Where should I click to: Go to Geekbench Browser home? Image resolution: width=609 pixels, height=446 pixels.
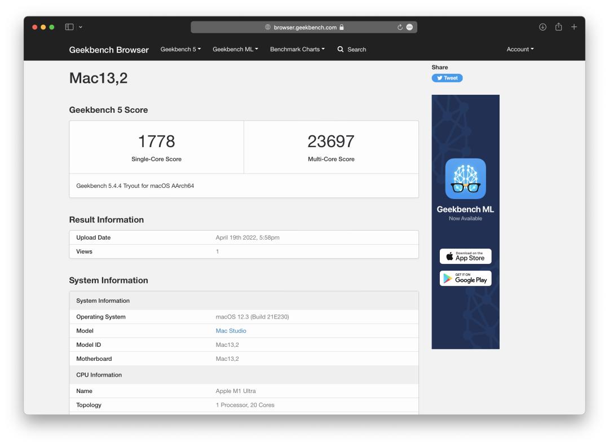point(109,50)
